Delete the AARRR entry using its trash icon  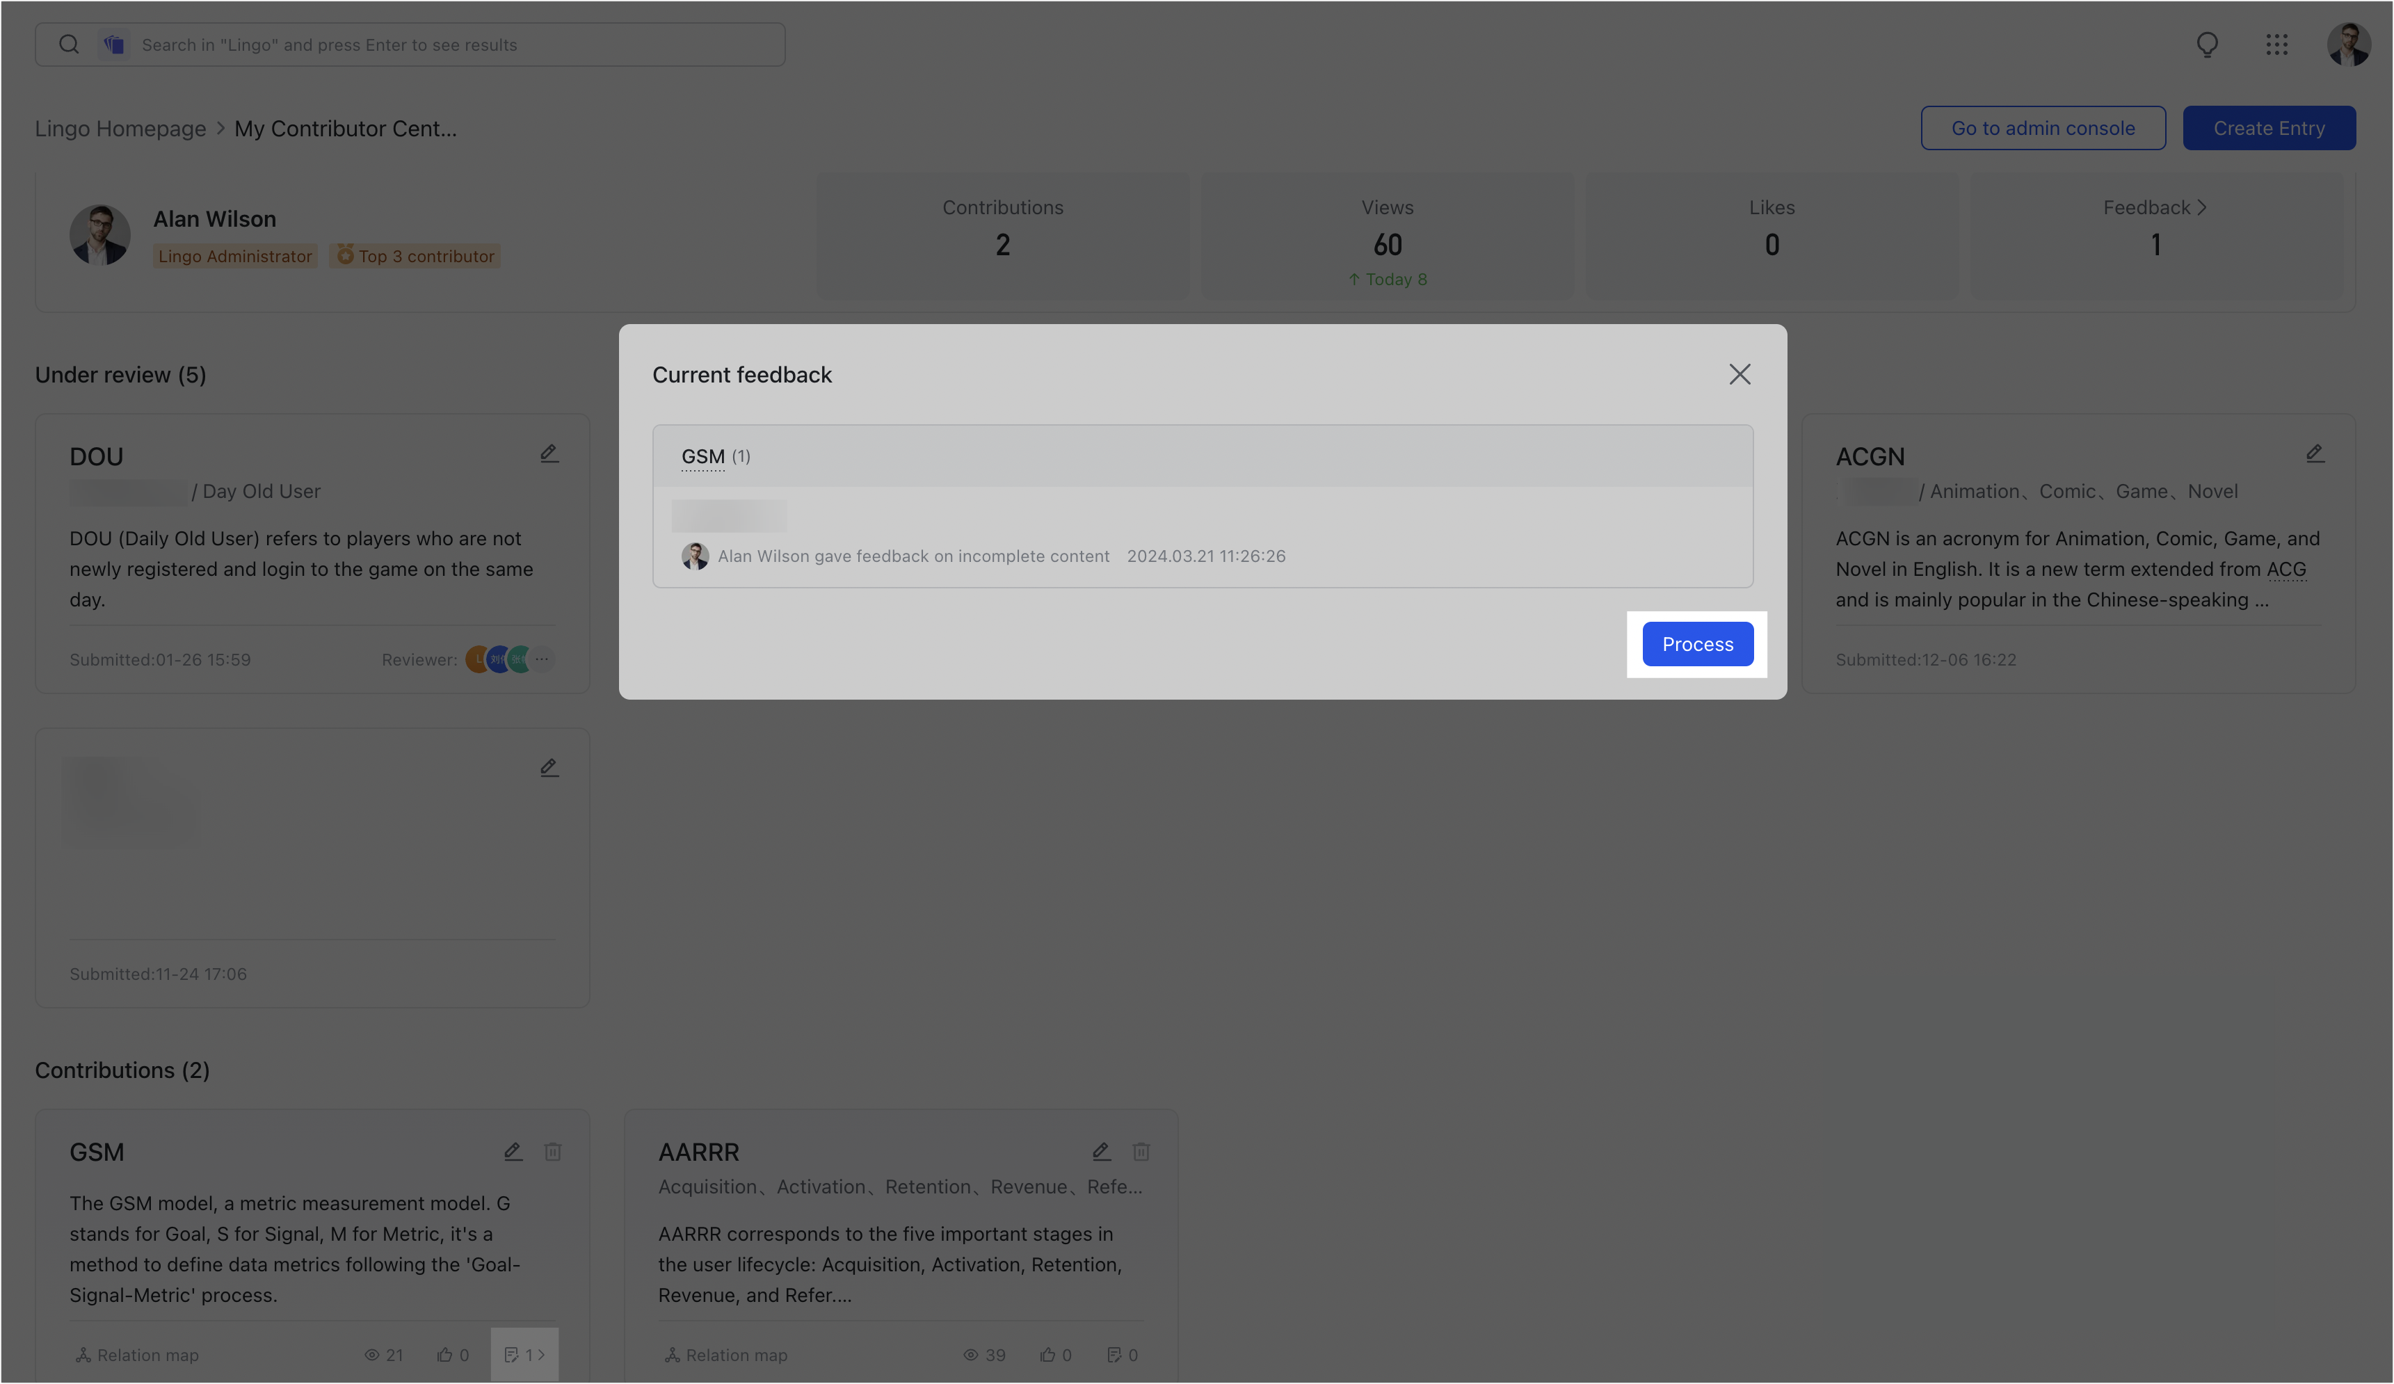[x=1141, y=1151]
